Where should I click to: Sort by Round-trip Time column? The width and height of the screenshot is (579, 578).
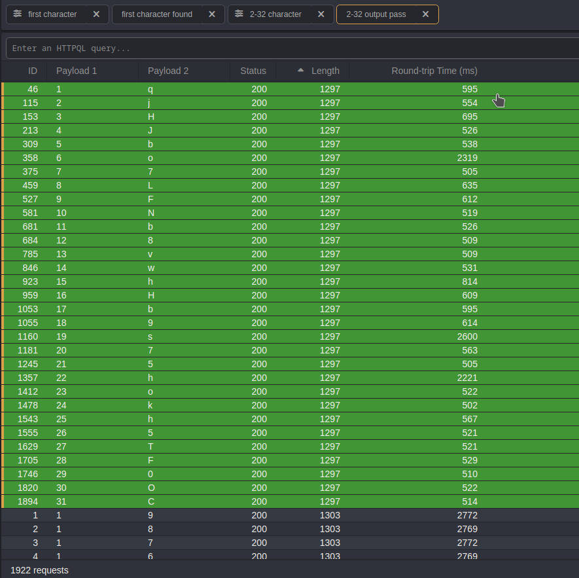pos(434,71)
